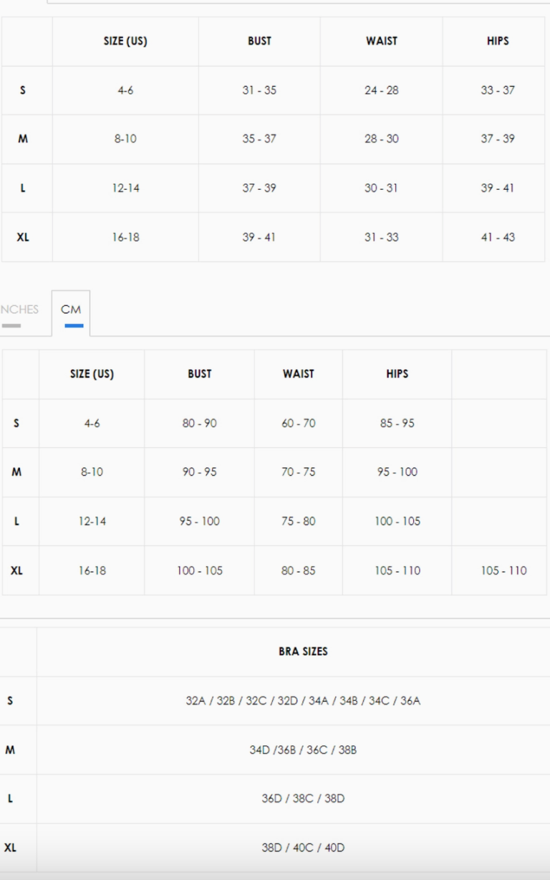Select the 80 - 85 waist cell
Image resolution: width=550 pixels, height=880 pixels.
tap(298, 571)
